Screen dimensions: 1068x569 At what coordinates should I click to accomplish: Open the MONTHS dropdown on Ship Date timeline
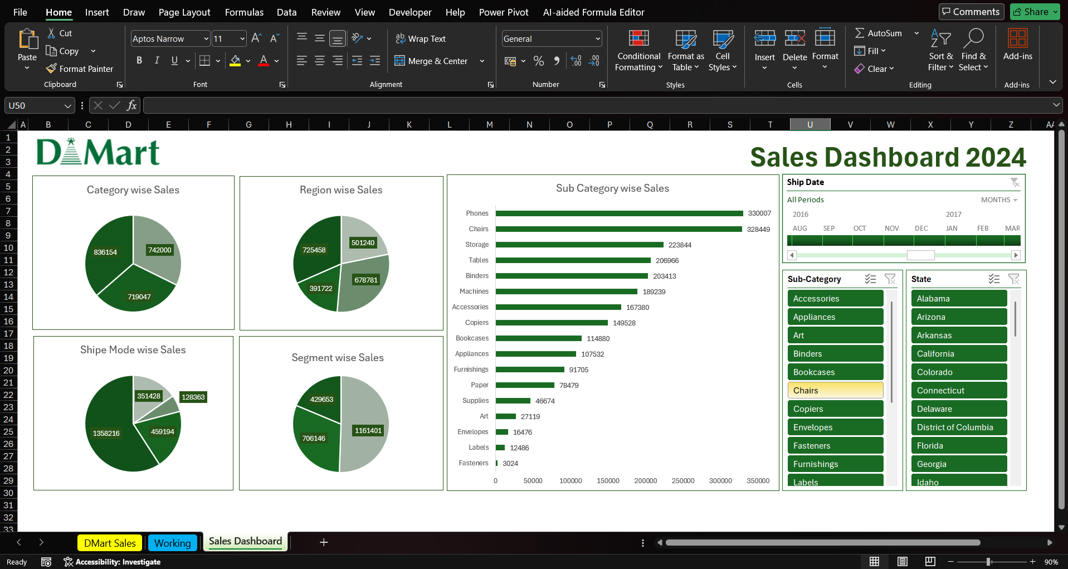(999, 200)
